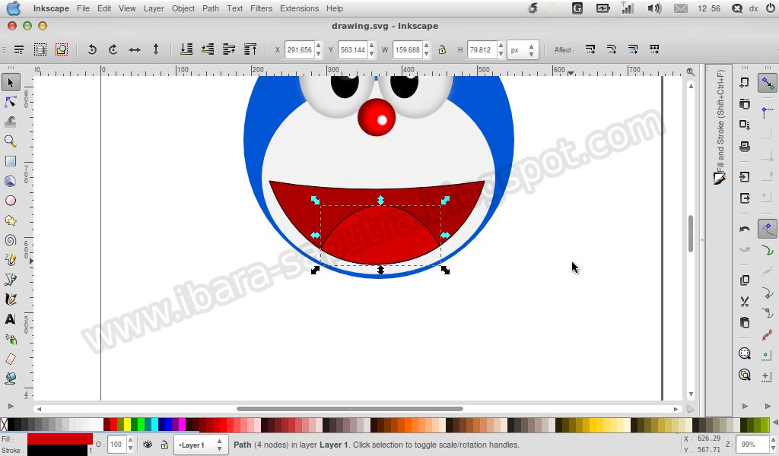Expand the left toolbox overflow arrow
Screen dimensions: 779x456
pos(11,407)
